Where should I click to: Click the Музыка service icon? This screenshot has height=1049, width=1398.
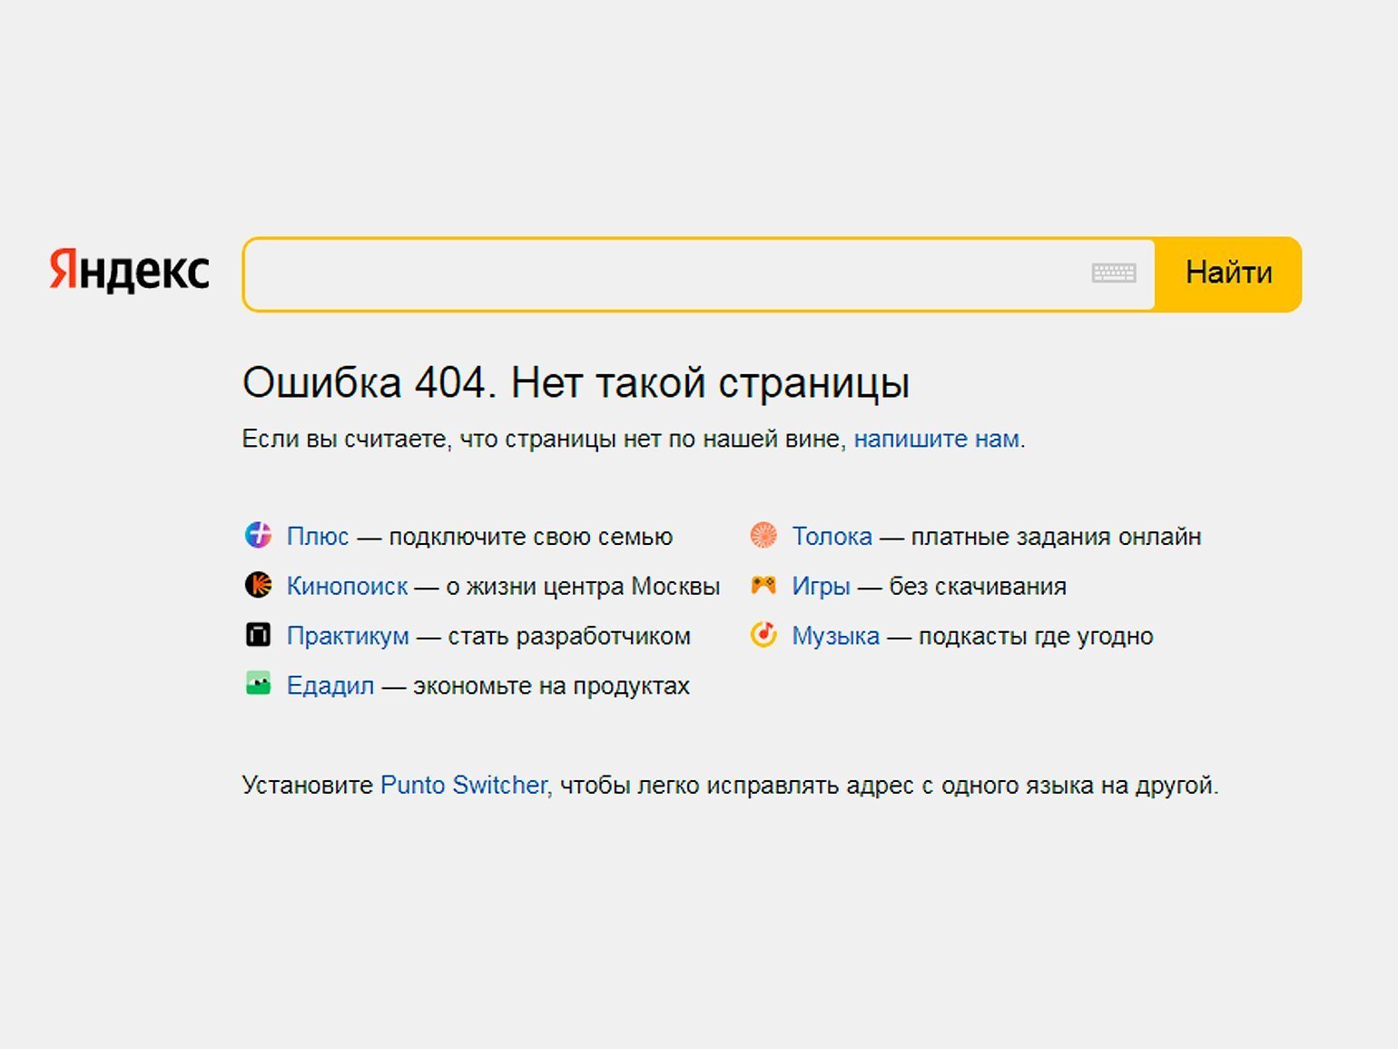click(763, 634)
